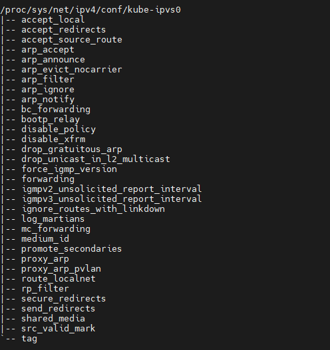Select the final tag entry
The height and width of the screenshot is (350, 330).
29,339
